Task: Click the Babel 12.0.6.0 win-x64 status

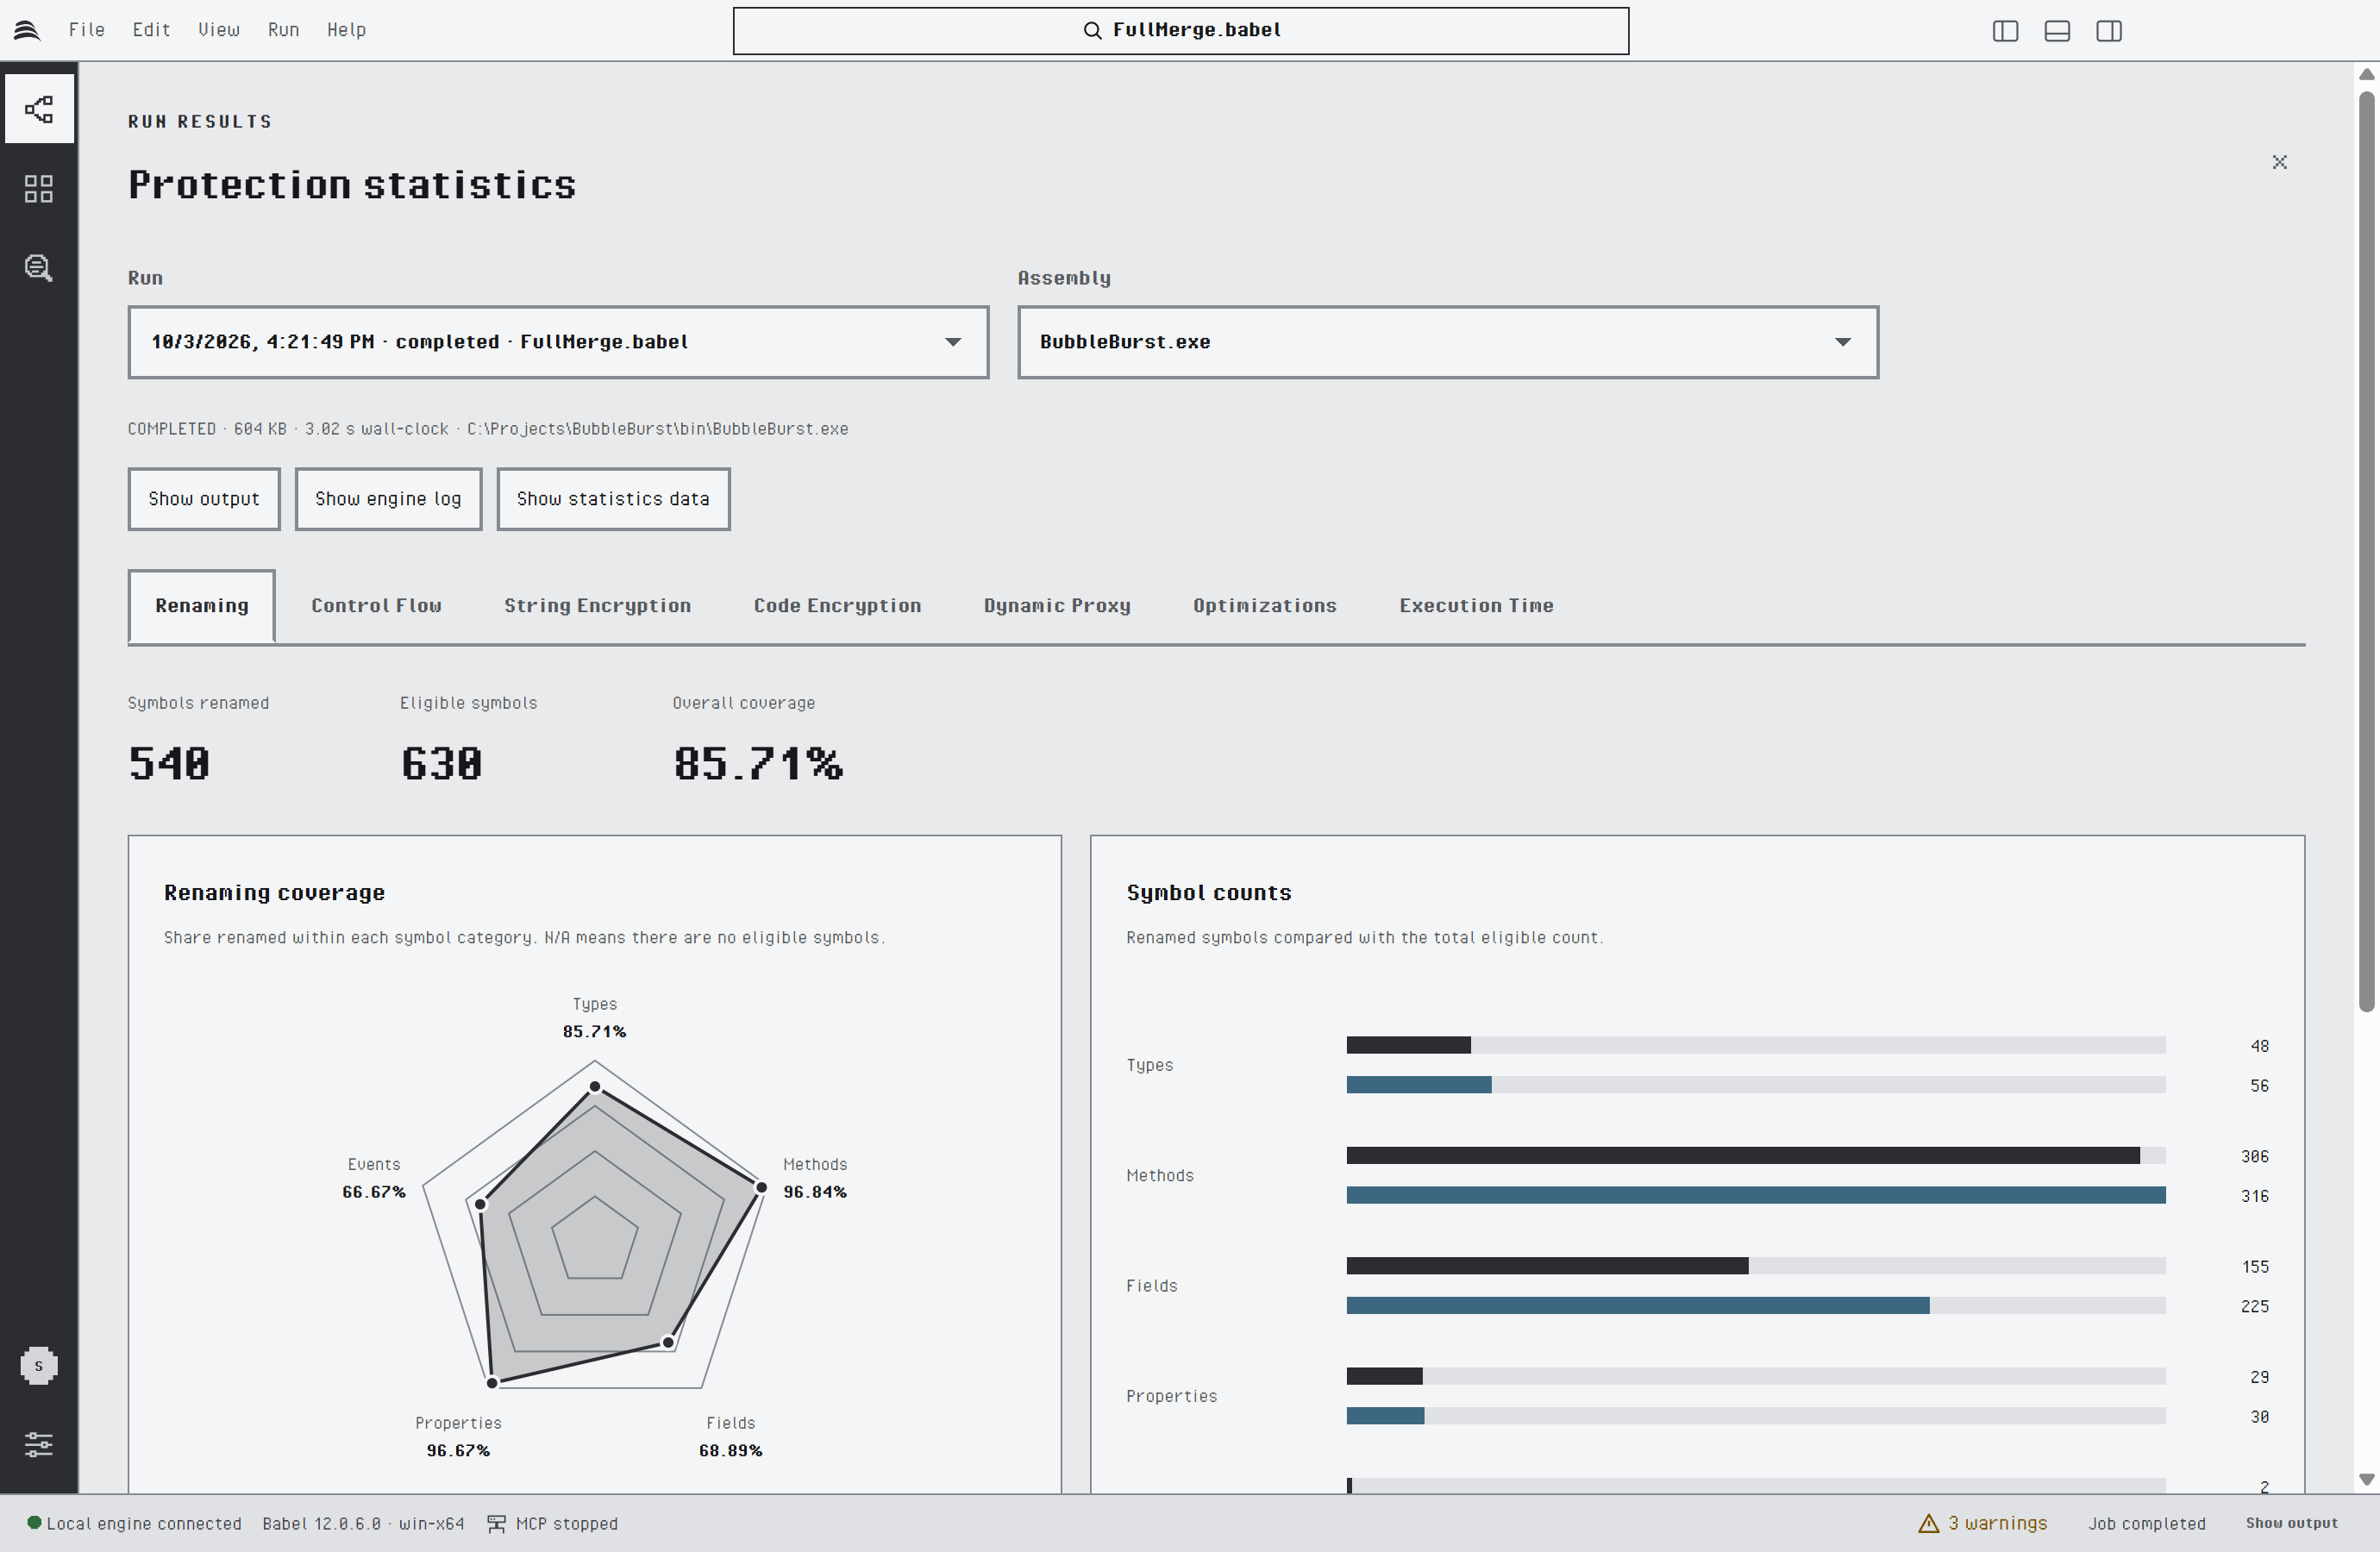Action: click(x=363, y=1523)
